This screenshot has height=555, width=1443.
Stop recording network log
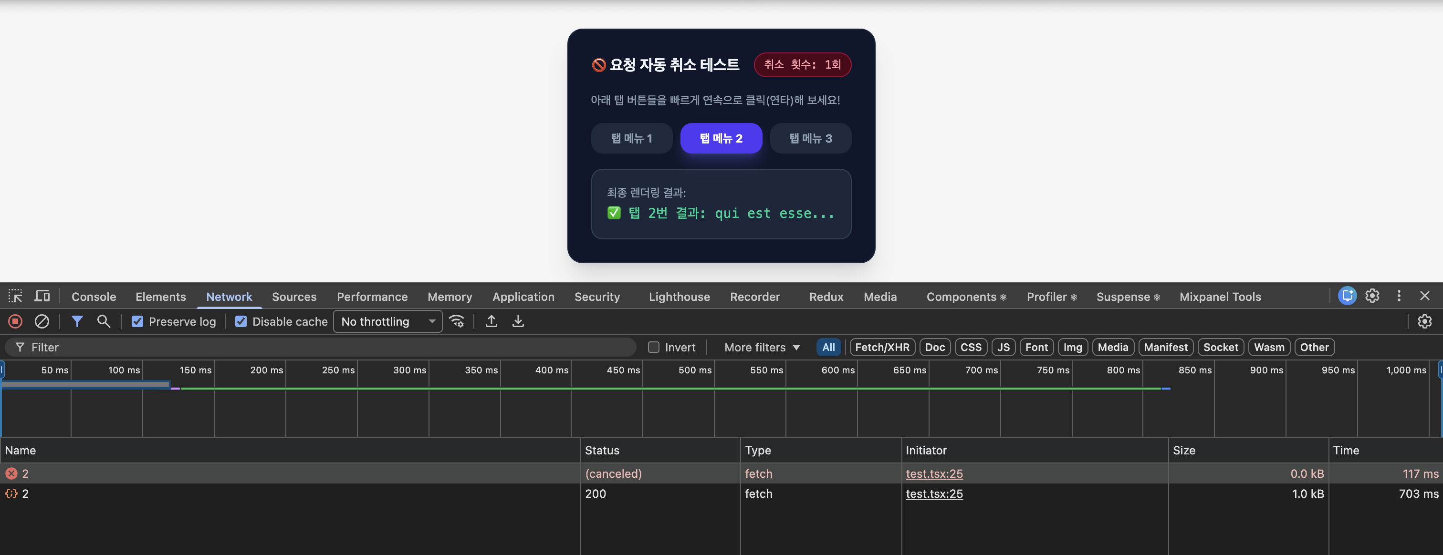pyautogui.click(x=15, y=321)
